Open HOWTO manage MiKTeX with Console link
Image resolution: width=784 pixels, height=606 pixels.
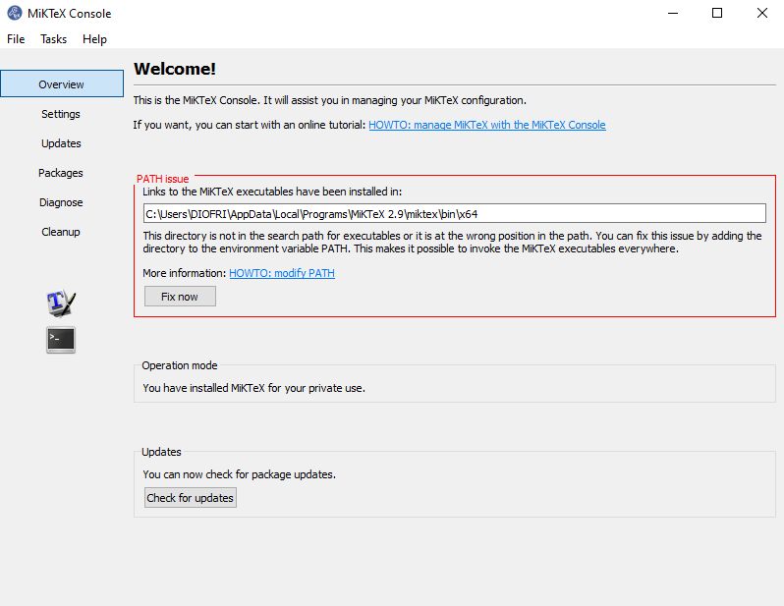click(487, 125)
